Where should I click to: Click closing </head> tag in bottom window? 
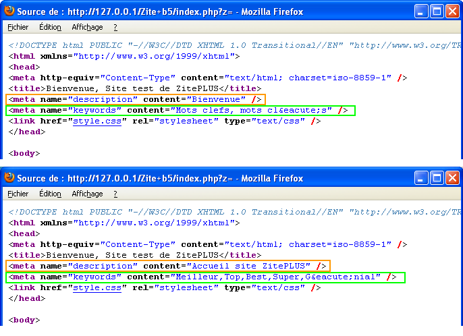[x=27, y=298]
